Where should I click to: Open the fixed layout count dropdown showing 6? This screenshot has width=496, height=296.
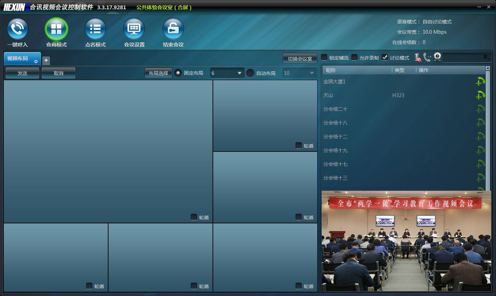click(239, 73)
